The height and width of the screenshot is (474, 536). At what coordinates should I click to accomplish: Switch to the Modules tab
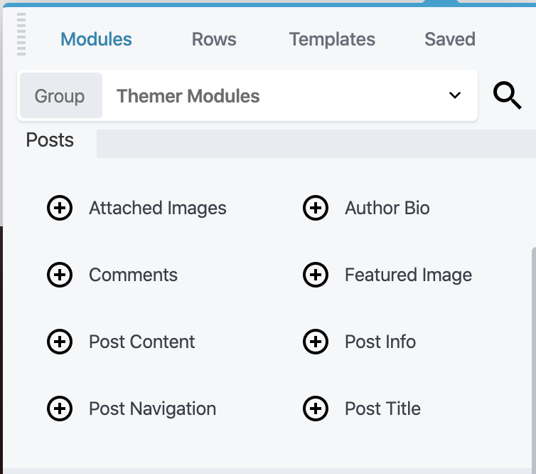[96, 40]
